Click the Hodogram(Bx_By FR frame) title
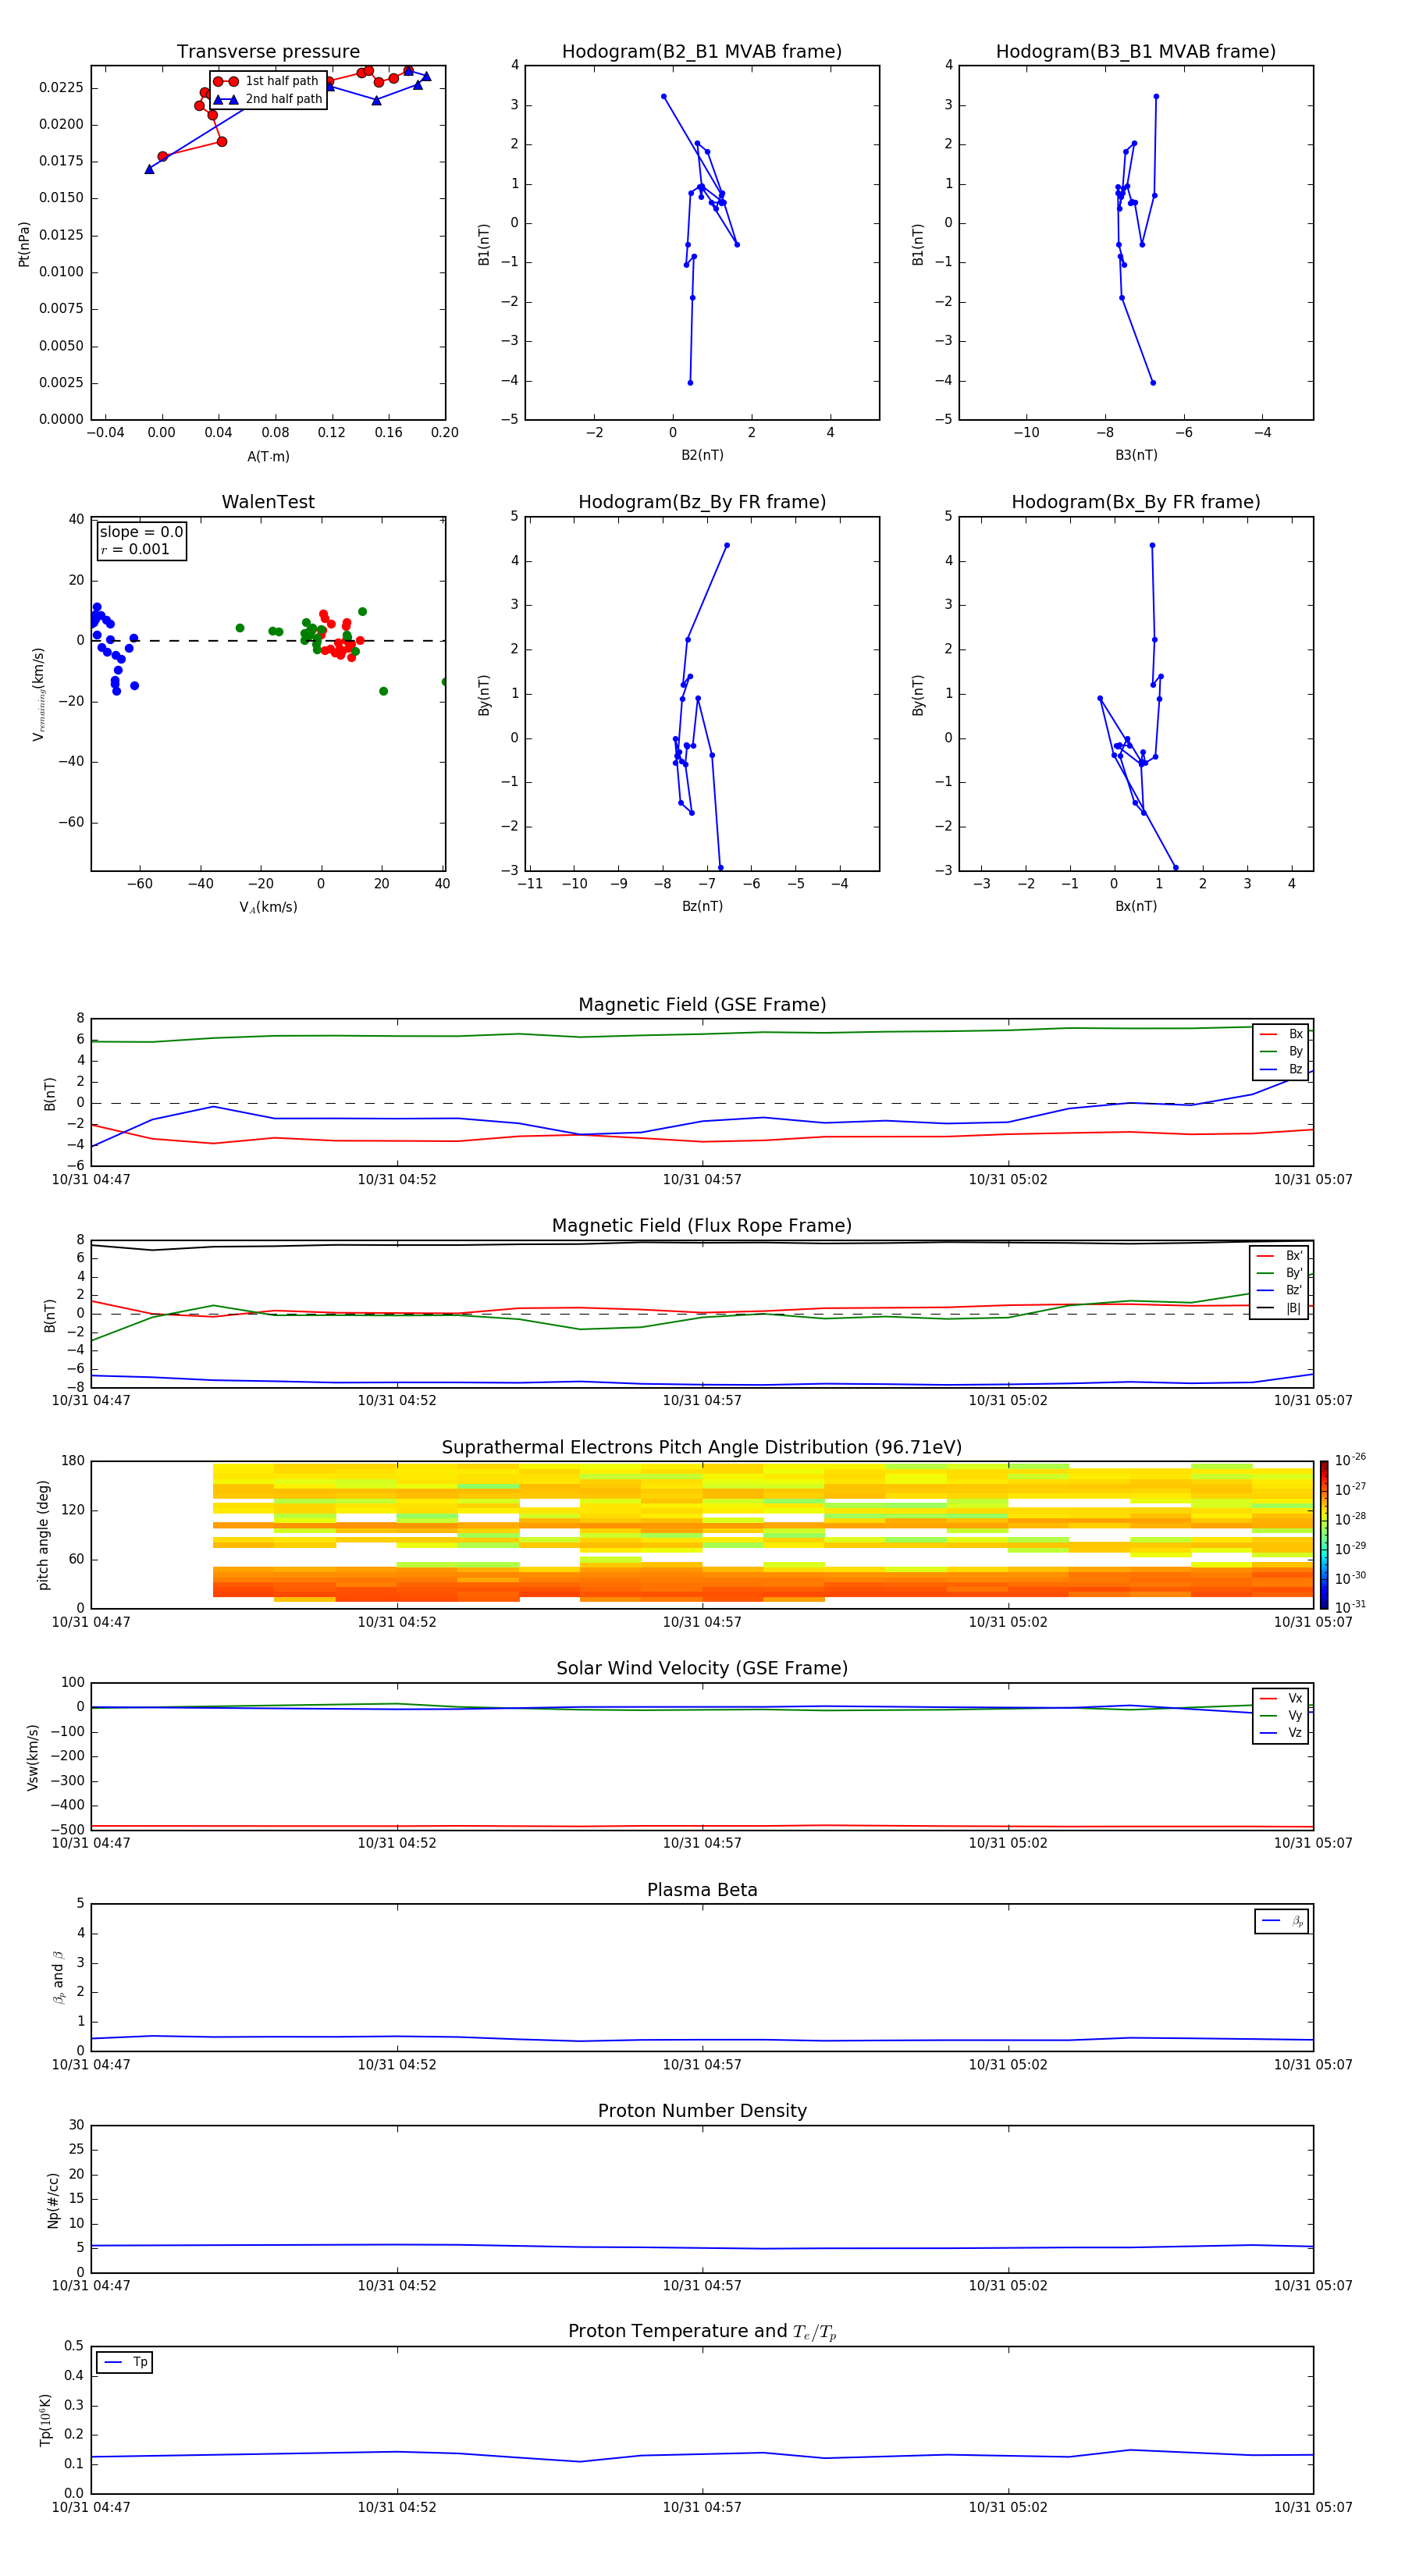The image size is (1405, 2576). (1135, 502)
